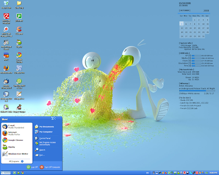The image size is (219, 175).
Task: Click the Start button on the taskbar
Action: click(6, 173)
